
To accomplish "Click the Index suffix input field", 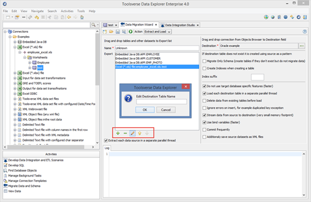I will [258, 77].
